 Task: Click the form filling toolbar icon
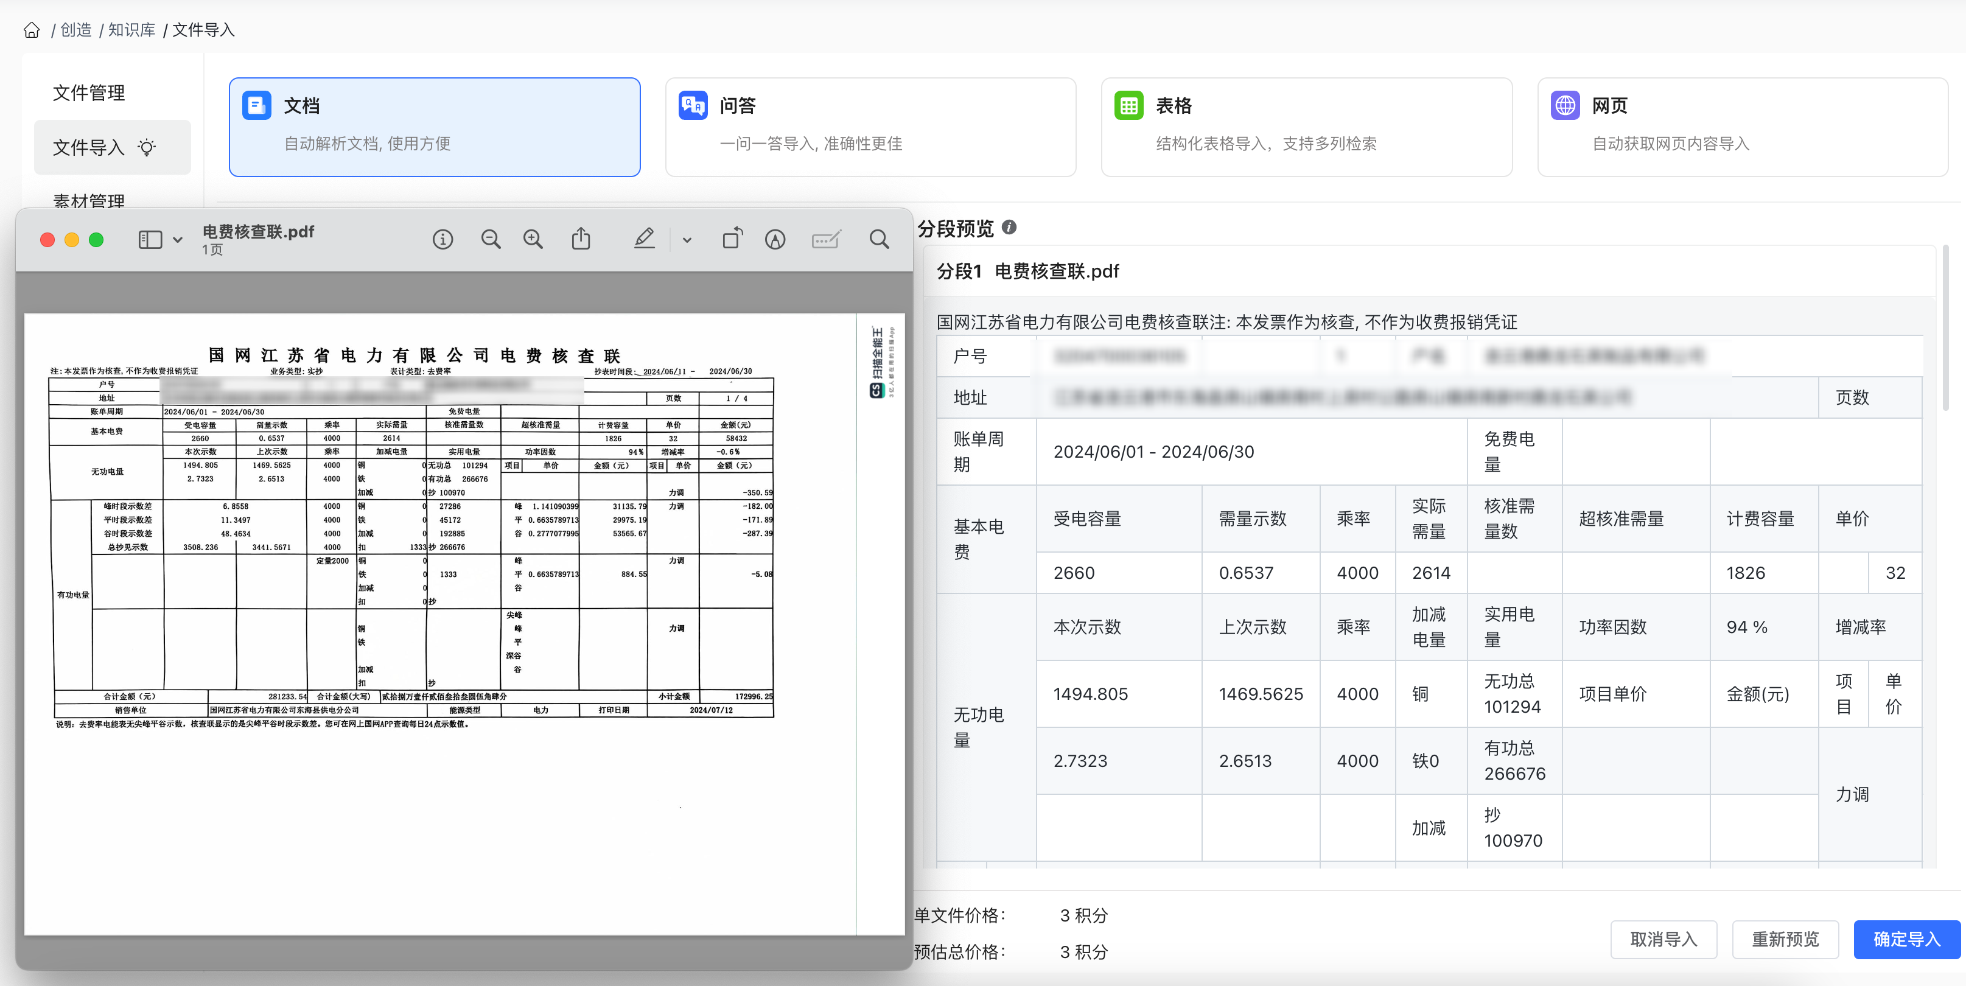tap(826, 240)
